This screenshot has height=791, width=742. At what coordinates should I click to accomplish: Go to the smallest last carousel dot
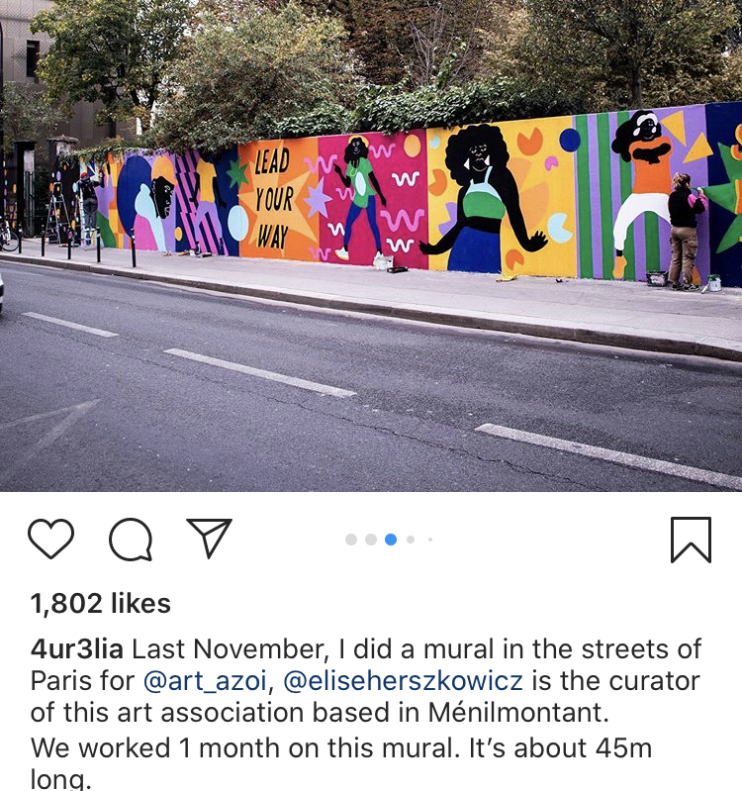pyautogui.click(x=430, y=540)
